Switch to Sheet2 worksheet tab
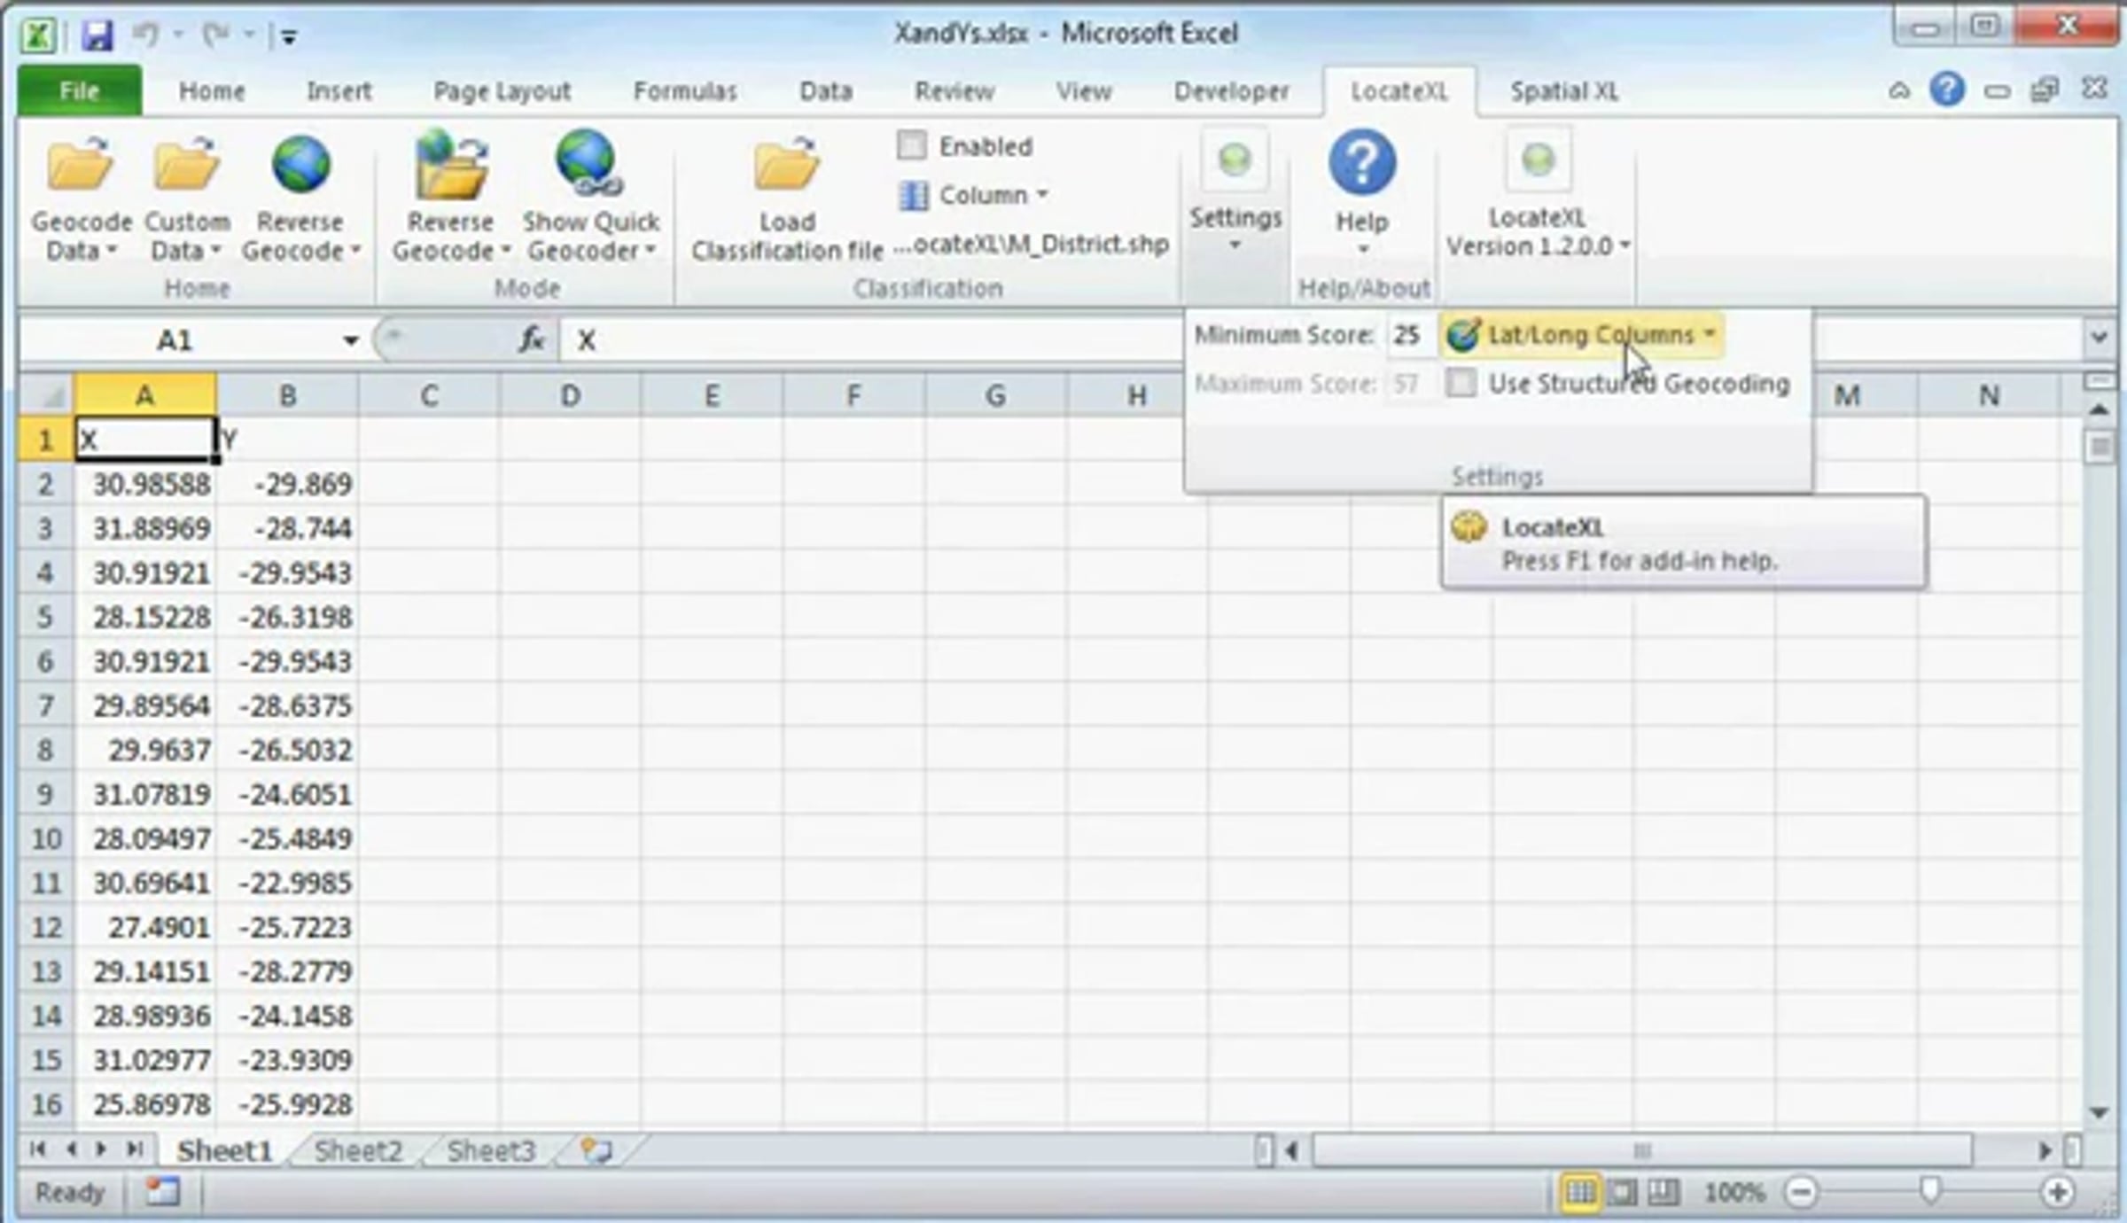The width and height of the screenshot is (2127, 1223). [x=358, y=1150]
